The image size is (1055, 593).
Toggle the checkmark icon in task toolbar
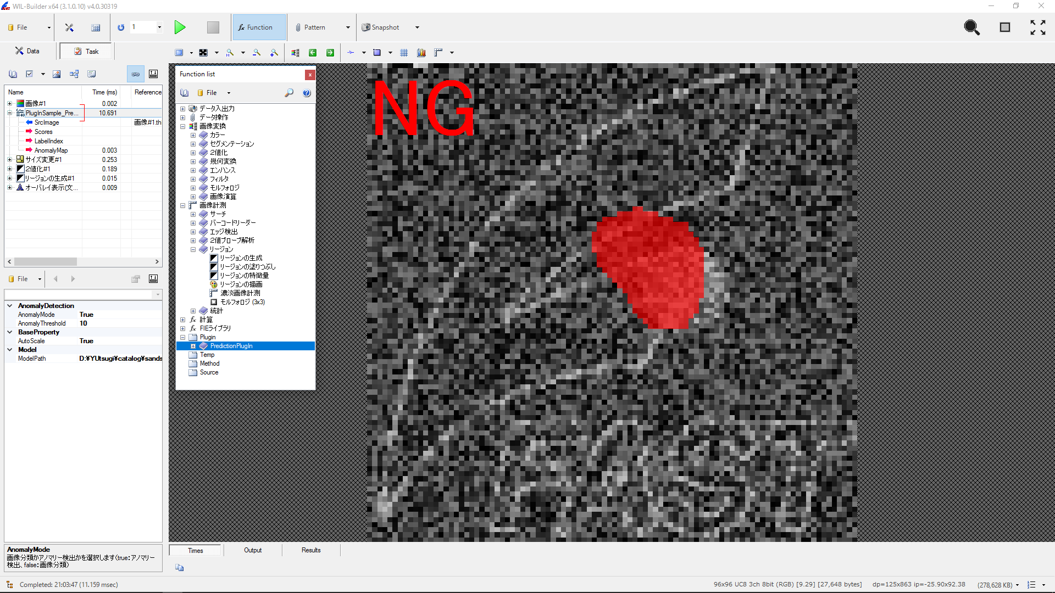30,74
